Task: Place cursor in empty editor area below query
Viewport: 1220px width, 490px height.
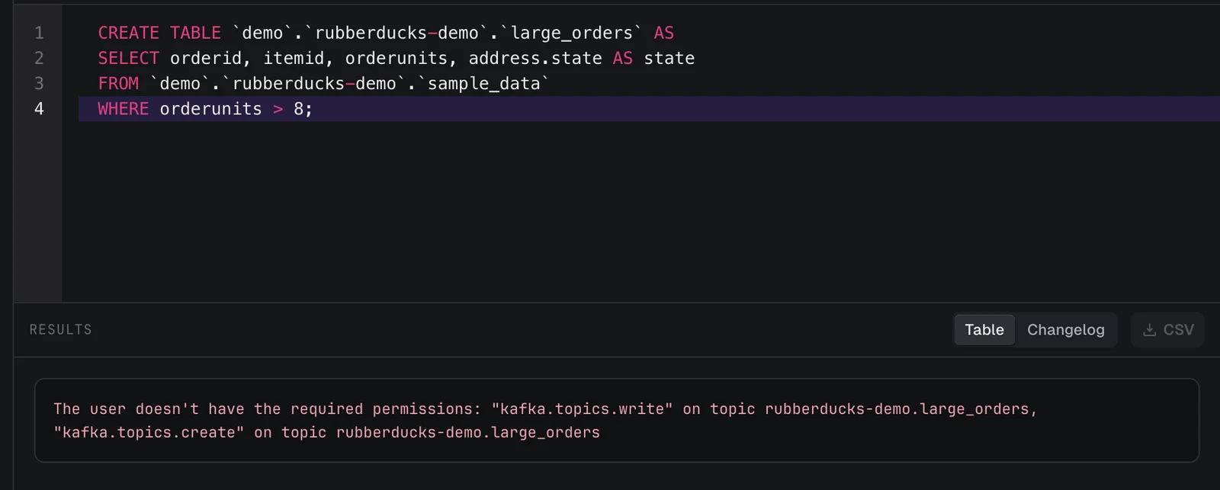Action: [640, 213]
